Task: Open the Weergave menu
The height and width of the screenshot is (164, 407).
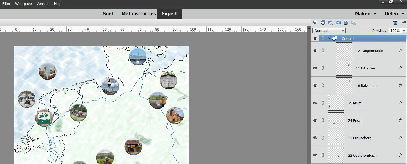Action: click(23, 4)
